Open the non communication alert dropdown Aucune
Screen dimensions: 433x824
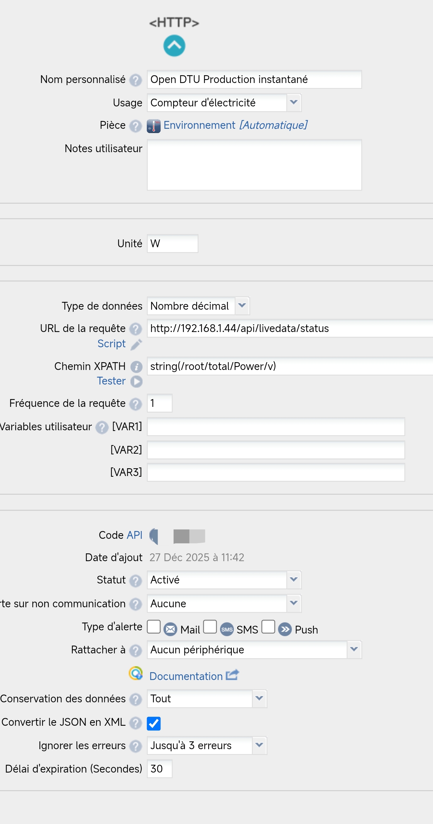pyautogui.click(x=224, y=603)
